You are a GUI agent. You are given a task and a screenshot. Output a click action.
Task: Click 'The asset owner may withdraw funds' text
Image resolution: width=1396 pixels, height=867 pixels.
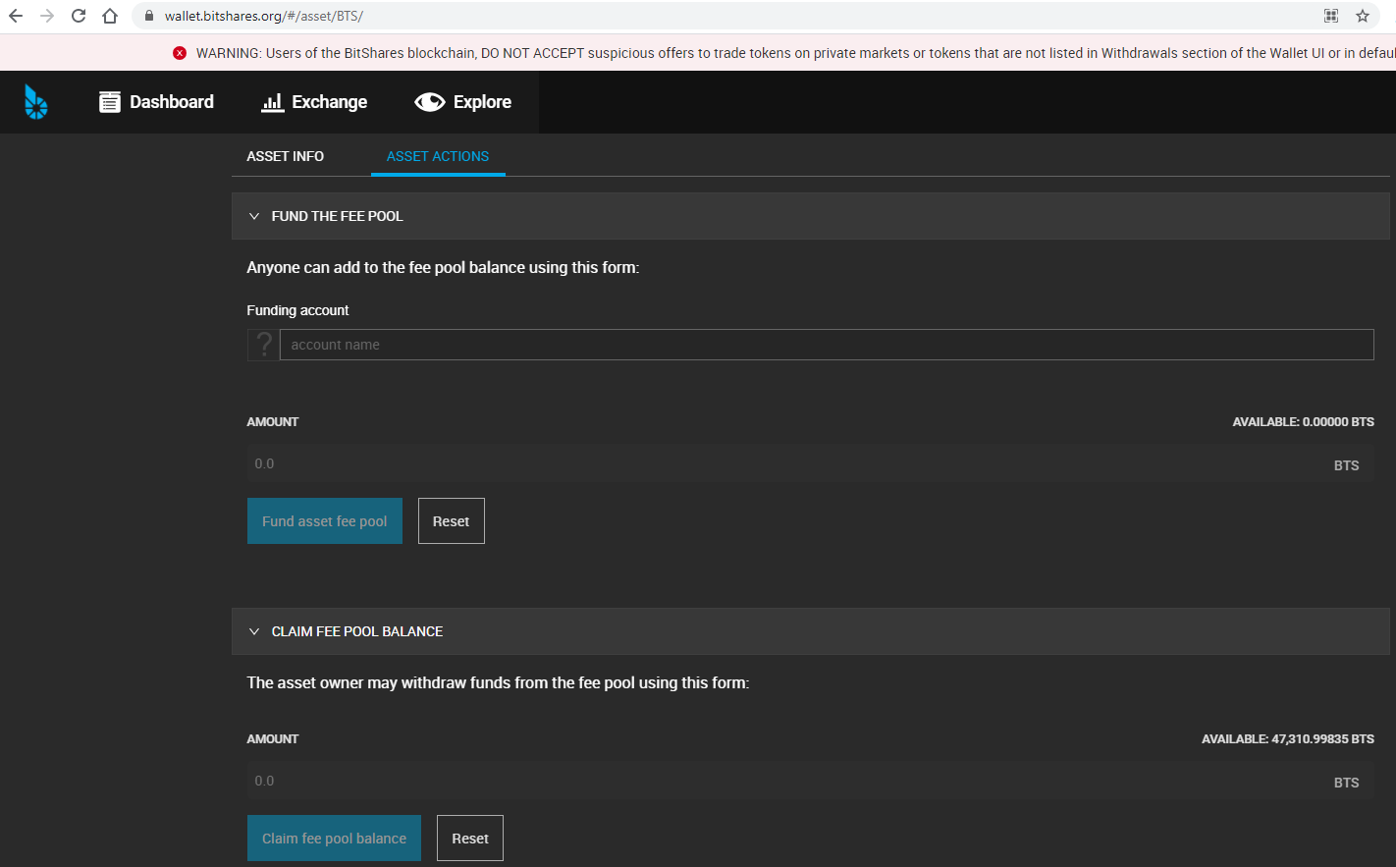click(x=498, y=682)
